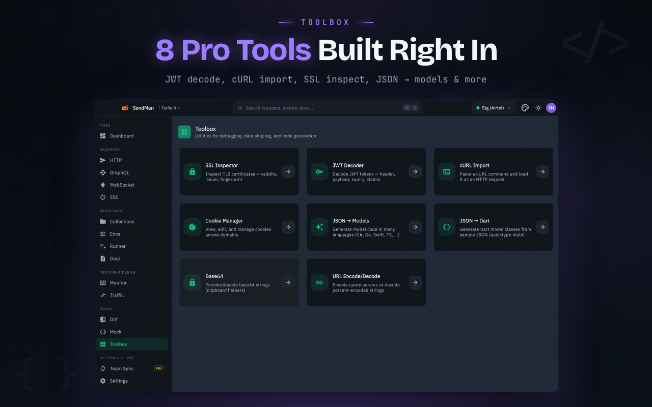Click the Collections folder icon
652x407 pixels.
pyautogui.click(x=103, y=221)
